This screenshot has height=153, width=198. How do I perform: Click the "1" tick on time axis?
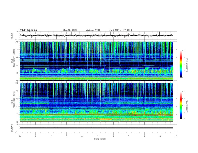tap(35, 136)
